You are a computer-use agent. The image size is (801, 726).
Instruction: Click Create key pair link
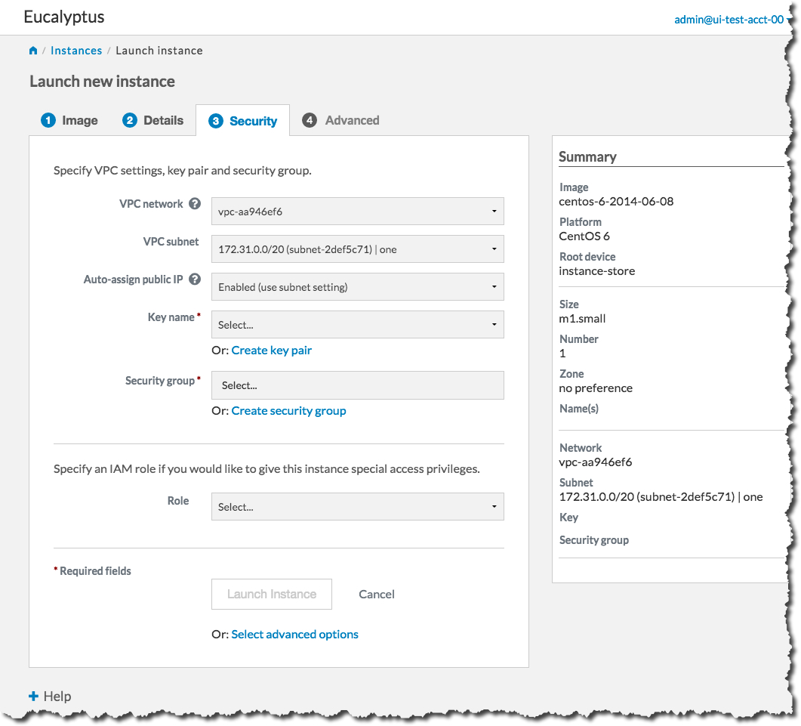click(271, 351)
